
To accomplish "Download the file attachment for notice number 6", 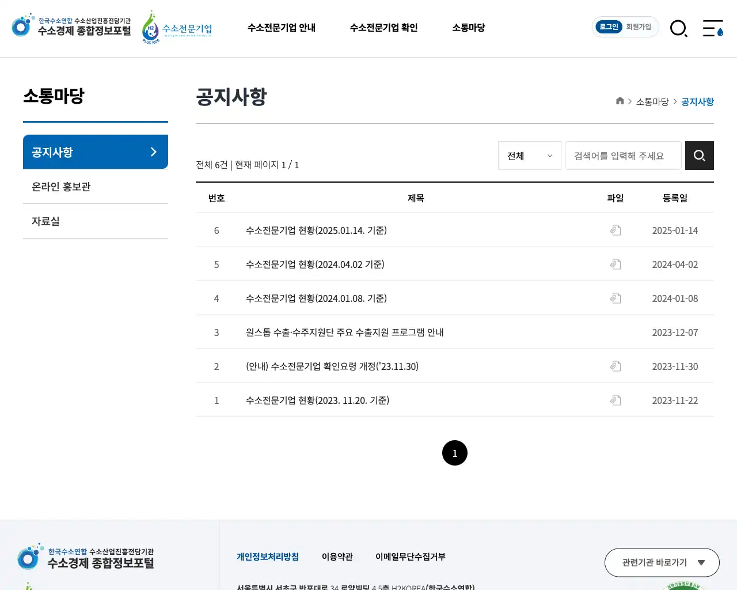I will coord(616,230).
